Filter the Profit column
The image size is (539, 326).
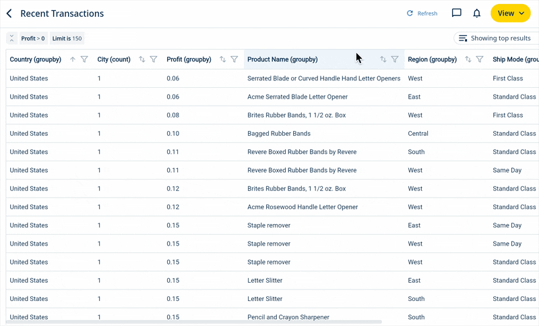point(234,59)
